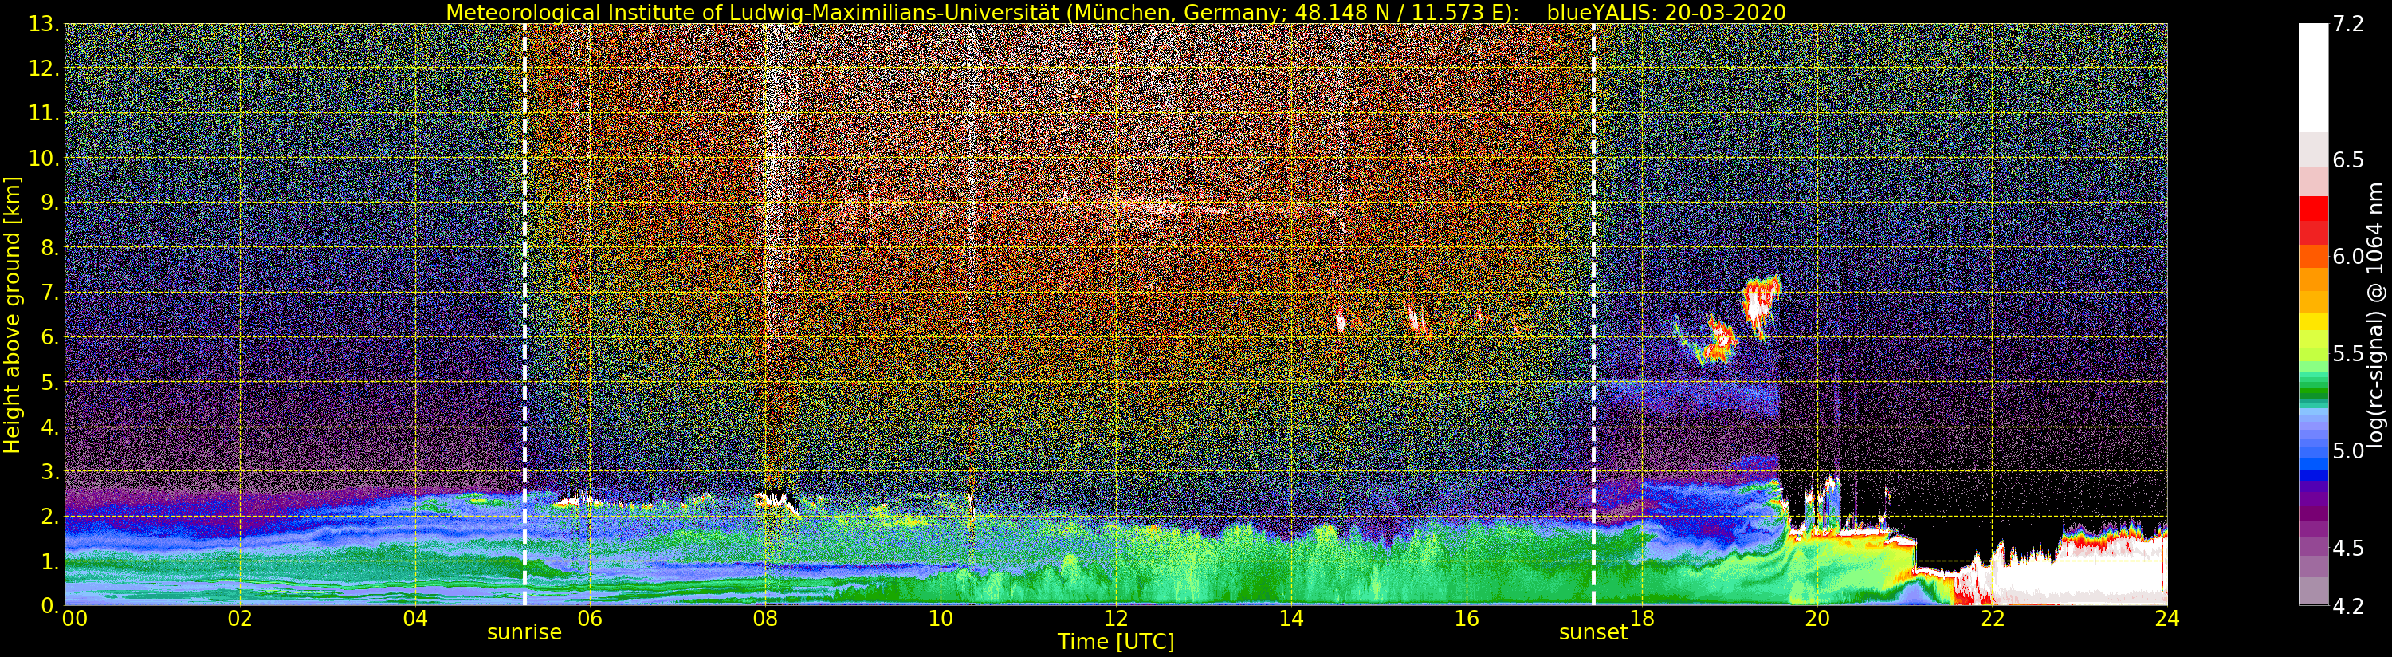Image resolution: width=2392 pixels, height=657 pixels.
Task: Click the 'Time [UTC]' axis label
Action: (1116, 642)
